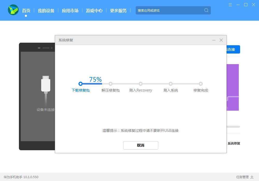Click the magnifier icon in the search bar

tap(206, 10)
